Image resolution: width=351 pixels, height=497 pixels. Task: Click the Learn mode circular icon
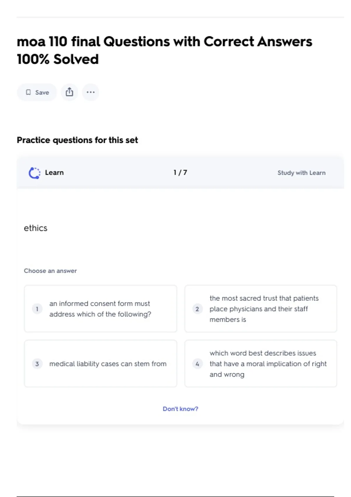pos(34,173)
